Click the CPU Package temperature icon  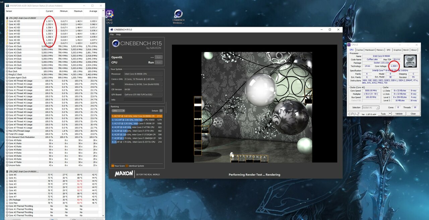click(7, 200)
